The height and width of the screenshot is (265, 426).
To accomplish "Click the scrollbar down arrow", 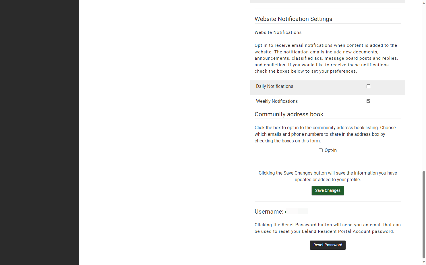I will [424, 262].
